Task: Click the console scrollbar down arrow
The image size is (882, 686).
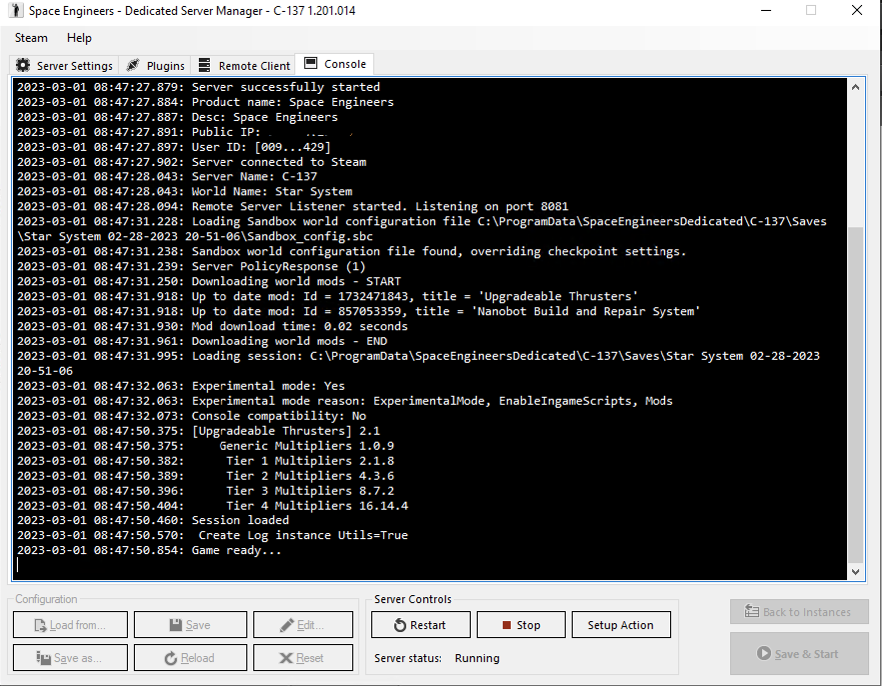Action: [855, 572]
